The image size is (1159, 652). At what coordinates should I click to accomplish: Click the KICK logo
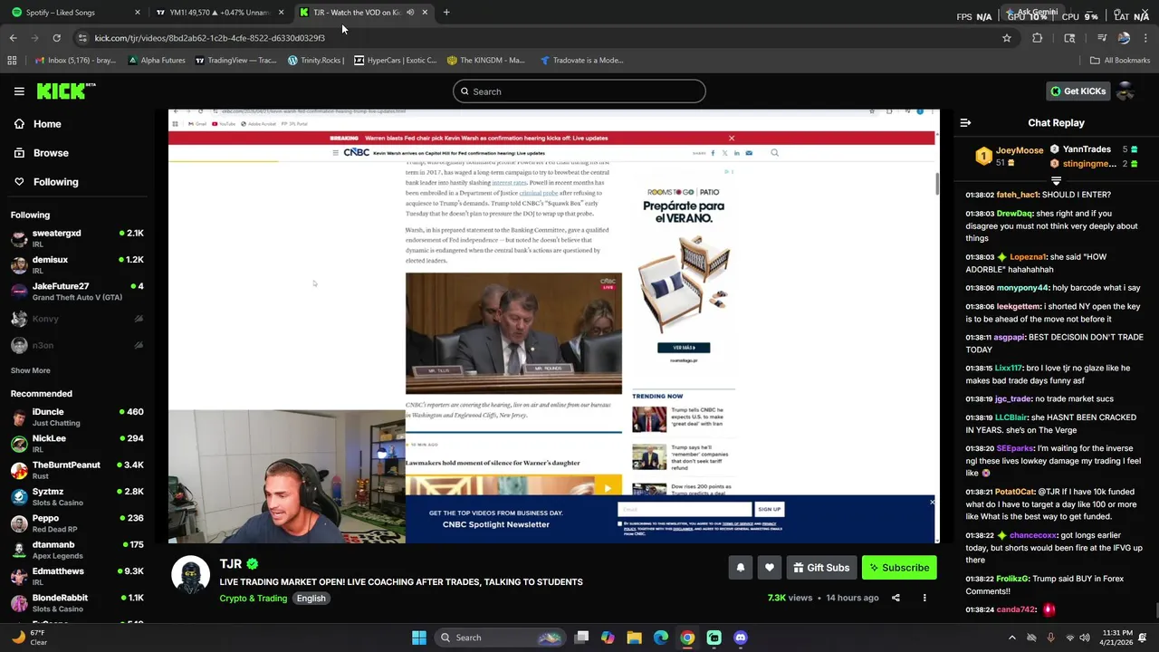tap(65, 91)
